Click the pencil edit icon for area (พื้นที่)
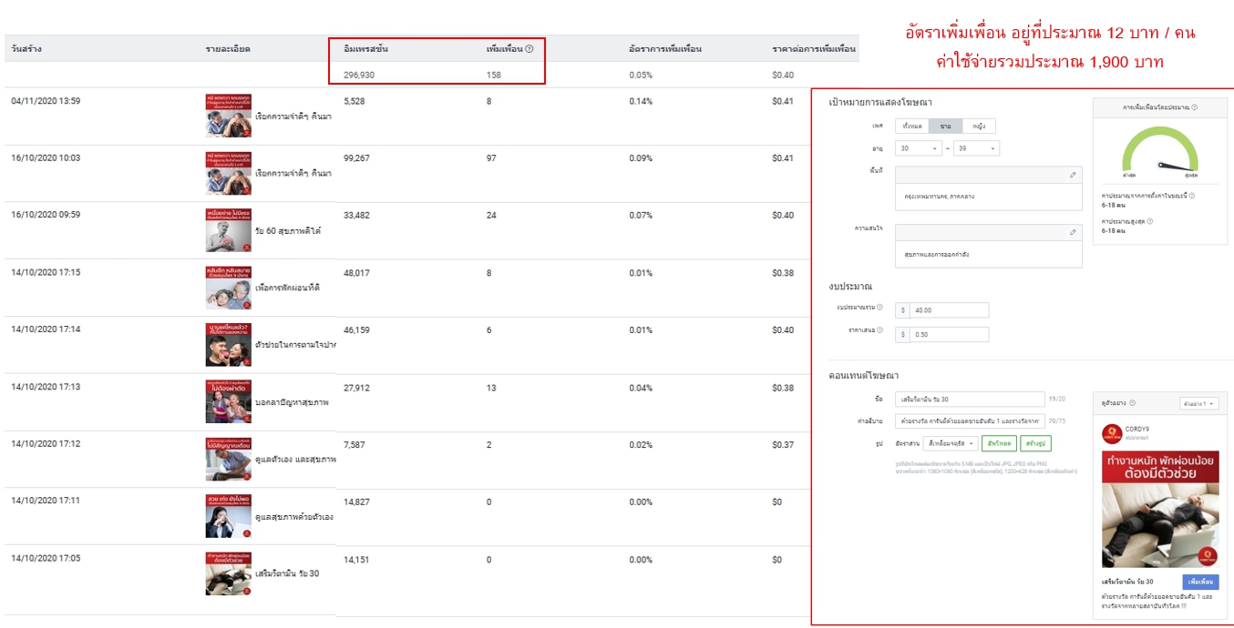This screenshot has width=1234, height=628. (1073, 175)
